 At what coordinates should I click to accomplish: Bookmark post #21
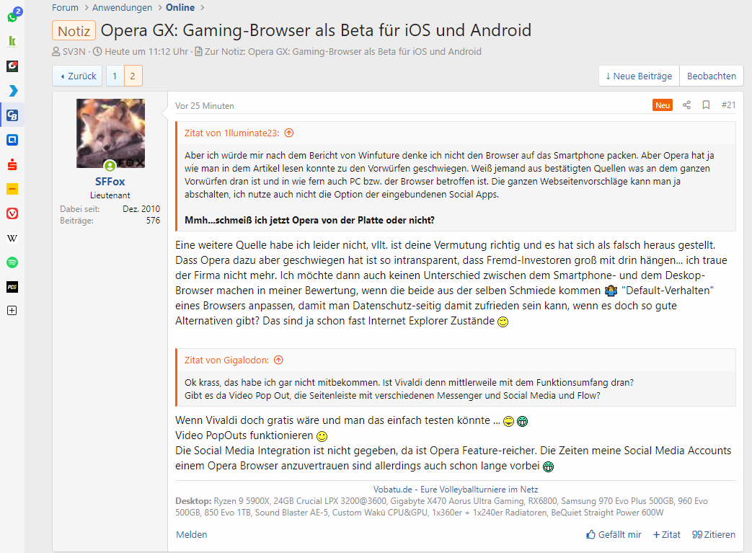[x=706, y=105]
